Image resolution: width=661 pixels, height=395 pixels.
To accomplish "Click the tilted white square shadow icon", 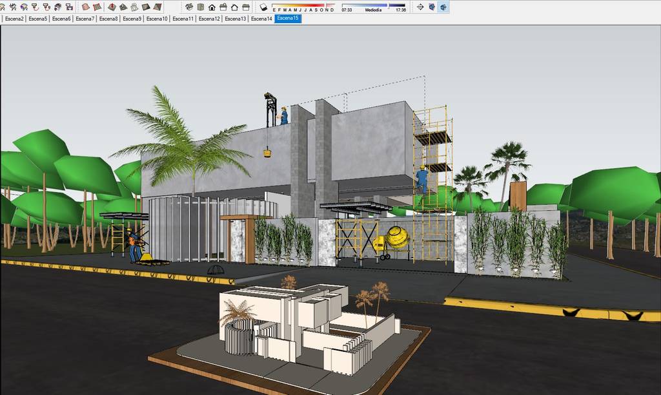I will [263, 6].
